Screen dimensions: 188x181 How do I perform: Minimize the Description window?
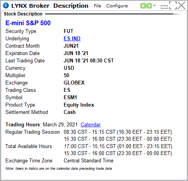pyautogui.click(x=164, y=7)
